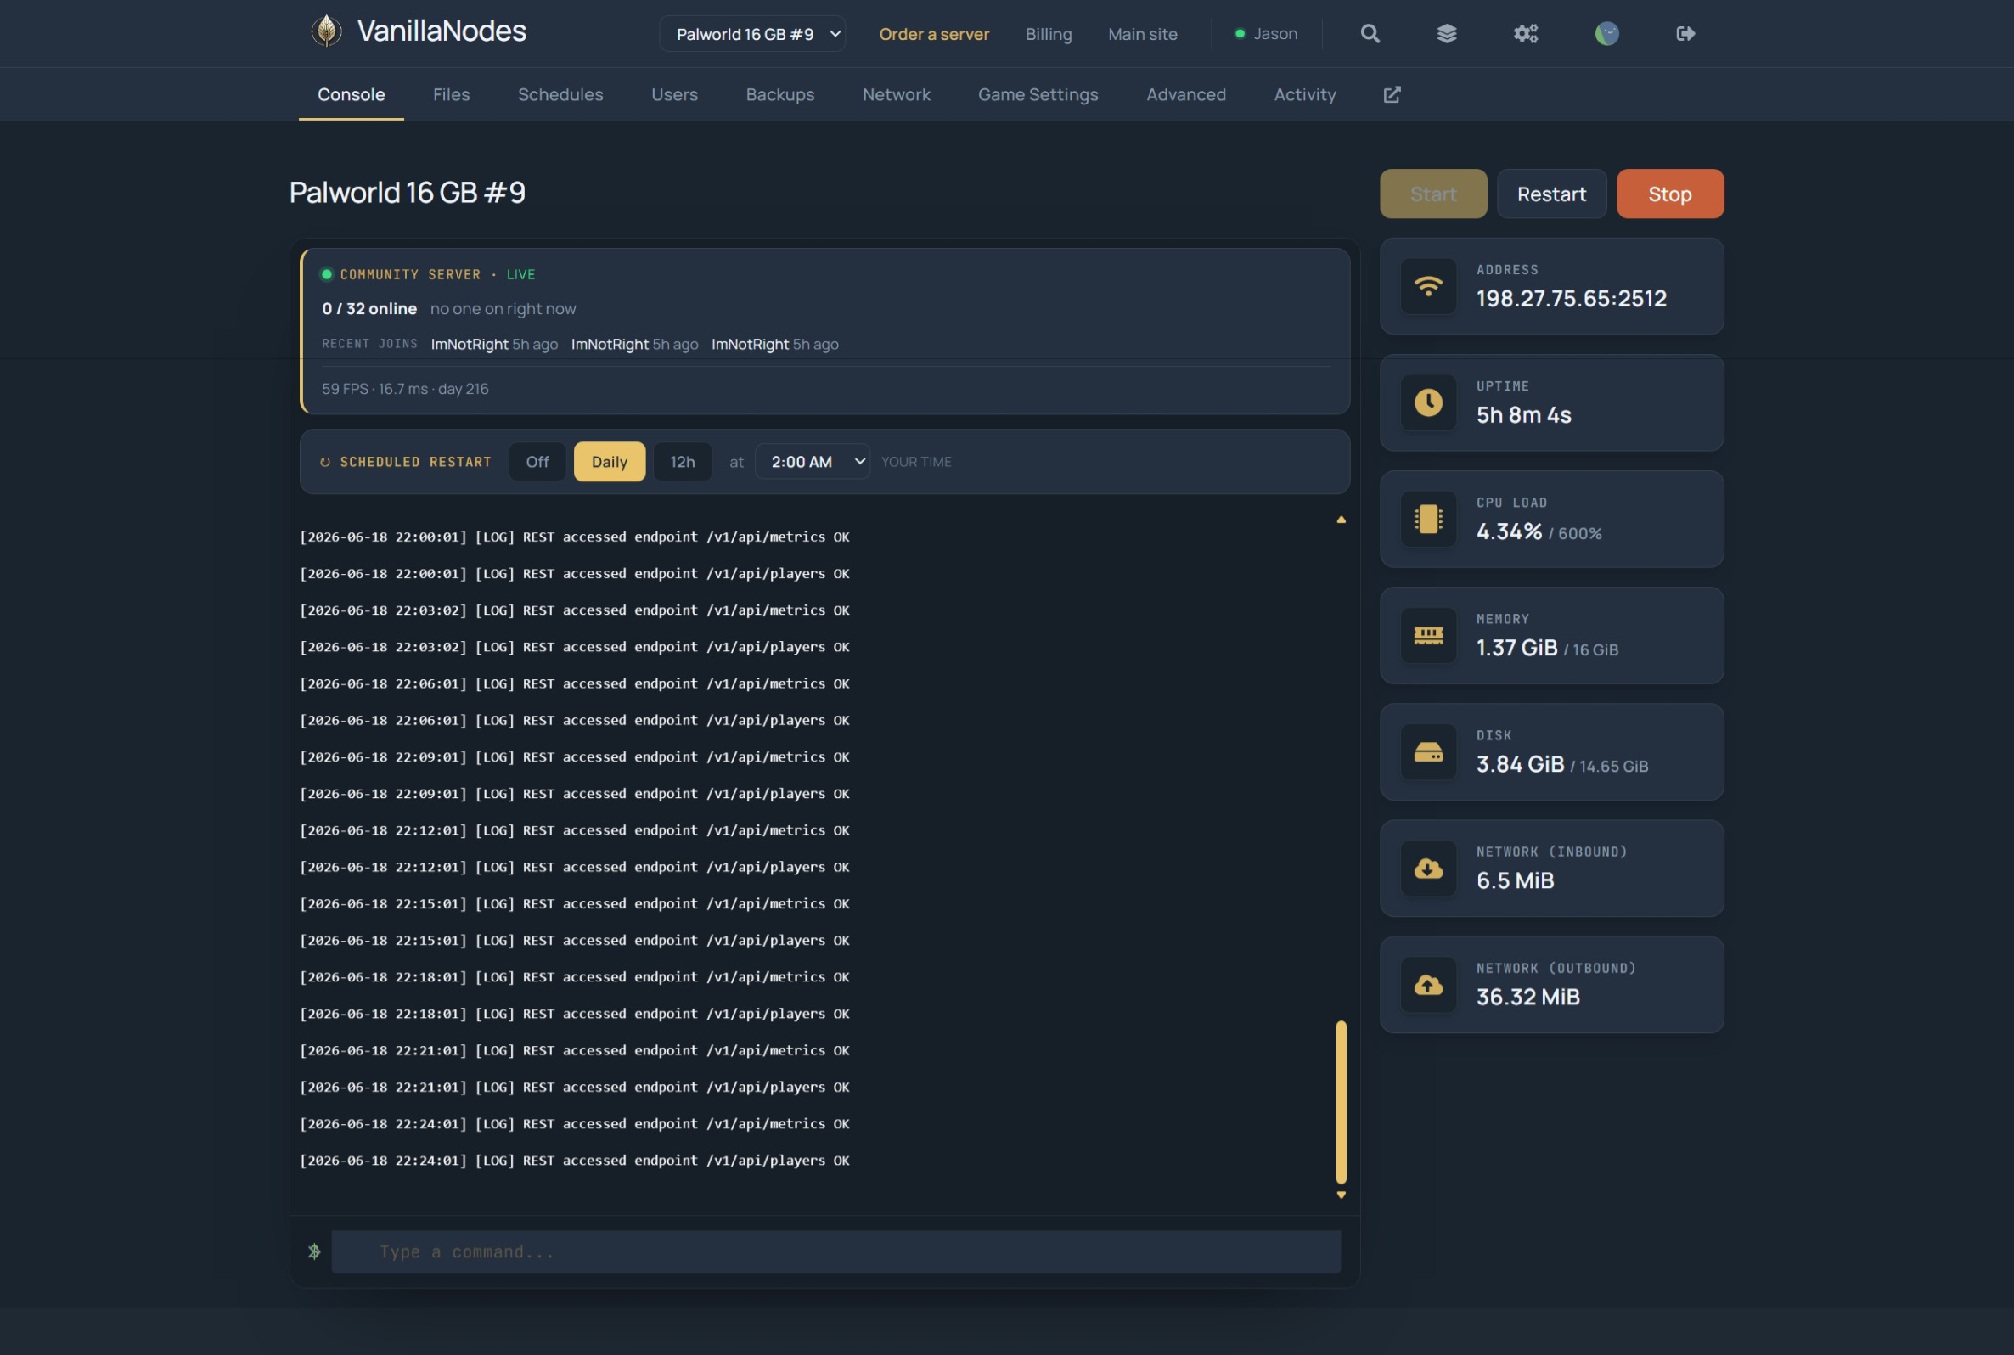Open the admin gears icon
The height and width of the screenshot is (1355, 2014).
pos(1525,34)
